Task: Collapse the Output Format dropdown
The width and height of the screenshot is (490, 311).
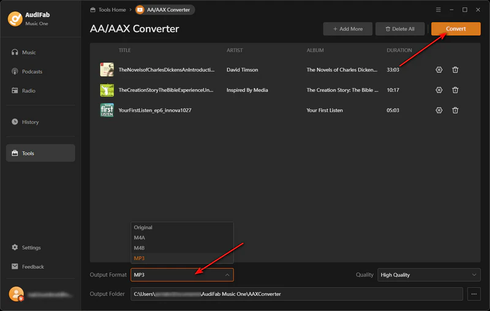Action: [182, 275]
